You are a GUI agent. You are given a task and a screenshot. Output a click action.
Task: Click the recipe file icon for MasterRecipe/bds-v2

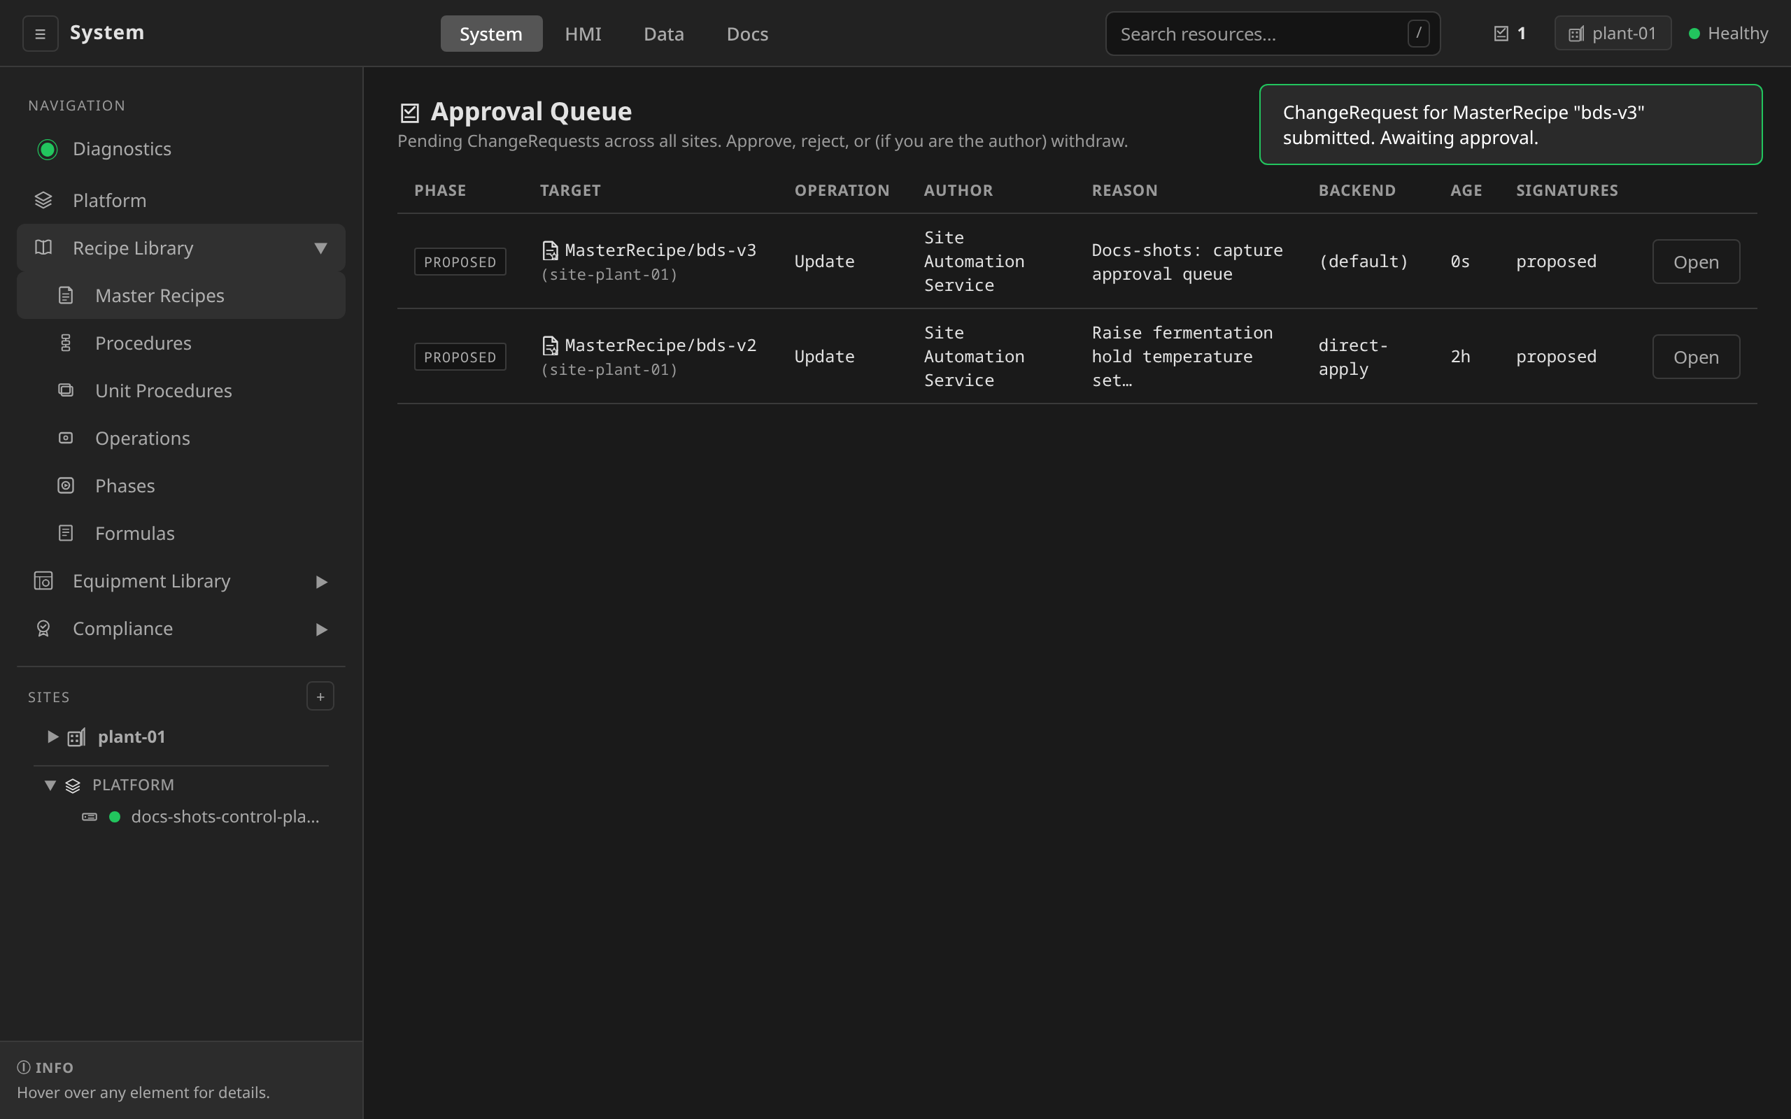pyautogui.click(x=550, y=345)
